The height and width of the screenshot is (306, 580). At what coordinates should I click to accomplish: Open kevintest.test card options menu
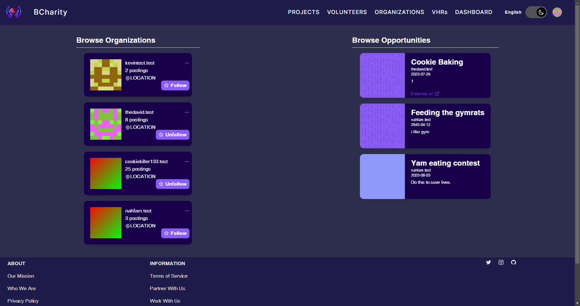click(x=187, y=63)
